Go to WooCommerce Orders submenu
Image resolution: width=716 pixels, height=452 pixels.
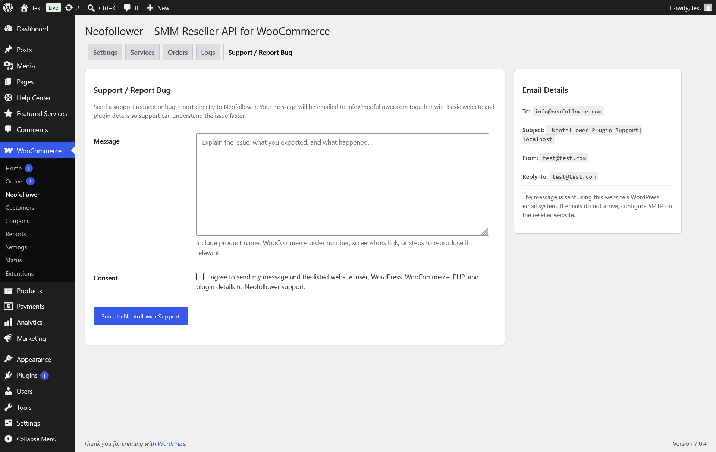(x=15, y=181)
